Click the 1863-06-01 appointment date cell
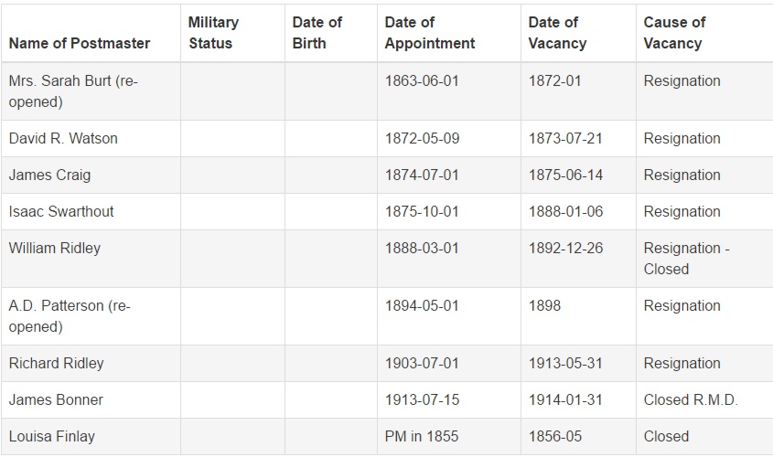Image resolution: width=773 pixels, height=457 pixels. (422, 81)
